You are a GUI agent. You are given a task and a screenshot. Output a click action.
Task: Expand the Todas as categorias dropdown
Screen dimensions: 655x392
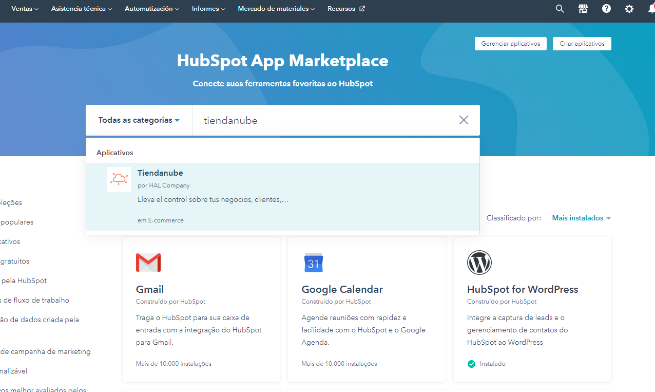coord(139,120)
